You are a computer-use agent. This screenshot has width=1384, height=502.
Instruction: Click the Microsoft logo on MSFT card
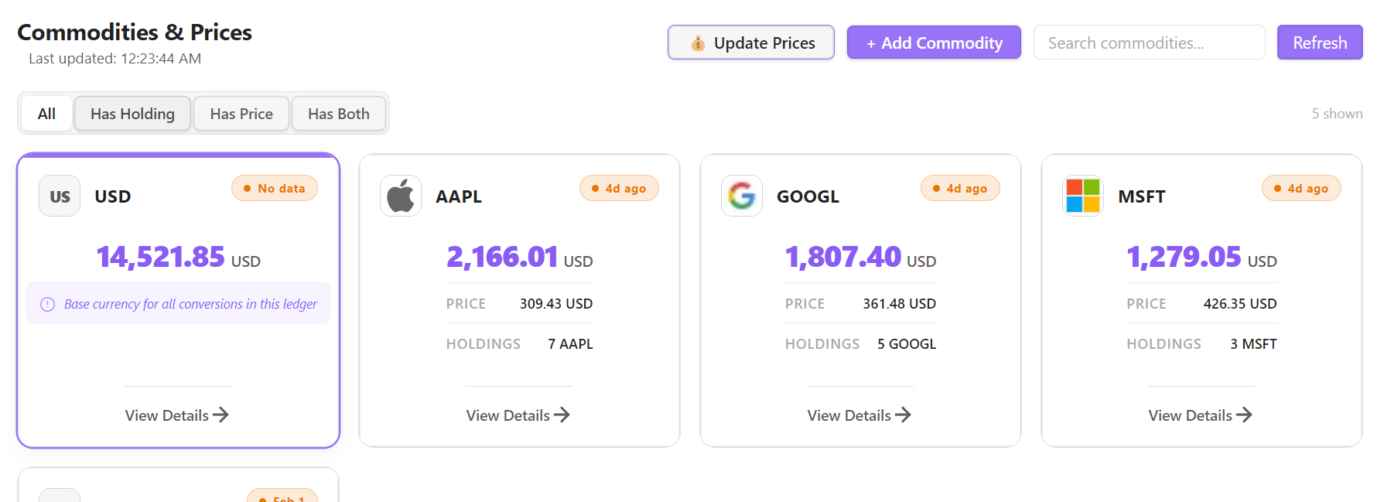[1083, 196]
